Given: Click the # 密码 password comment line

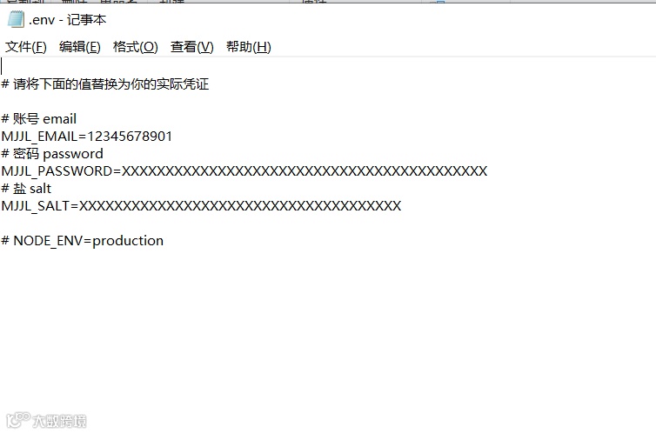Looking at the screenshot, I should coord(52,153).
